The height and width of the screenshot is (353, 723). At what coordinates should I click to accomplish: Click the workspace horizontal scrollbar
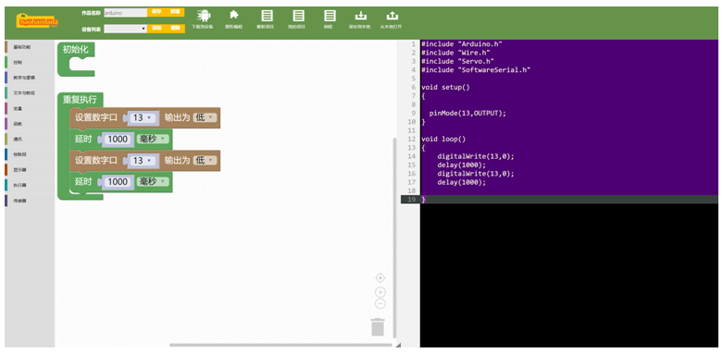pyautogui.click(x=280, y=345)
